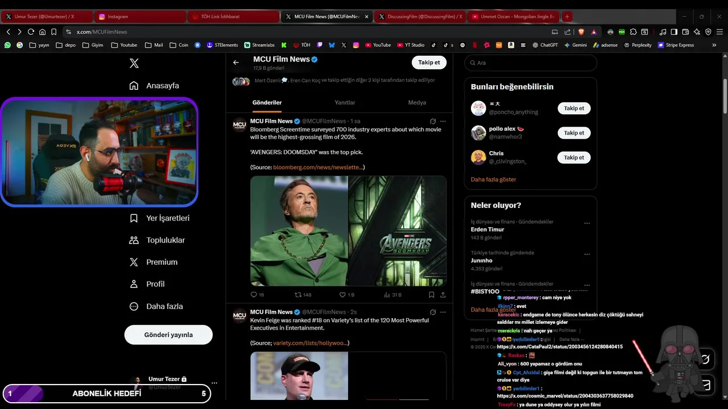The image size is (728, 409).
Task: Open the YT Studio bookmark
Action: tap(411, 45)
